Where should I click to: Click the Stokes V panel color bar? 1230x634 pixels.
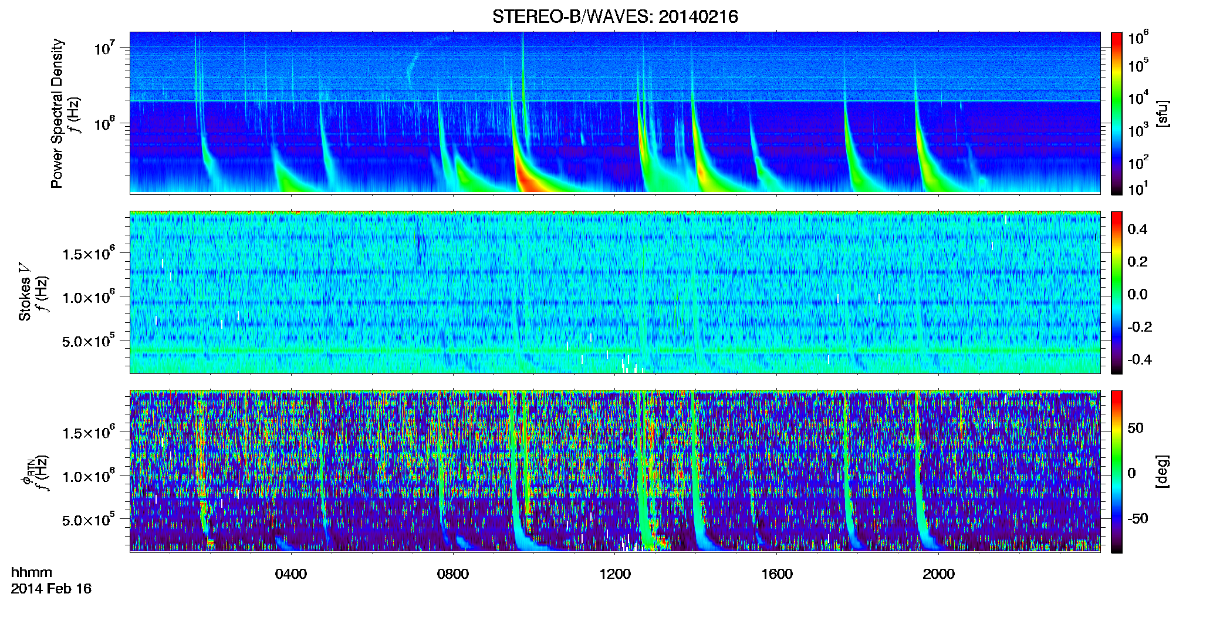[1116, 292]
